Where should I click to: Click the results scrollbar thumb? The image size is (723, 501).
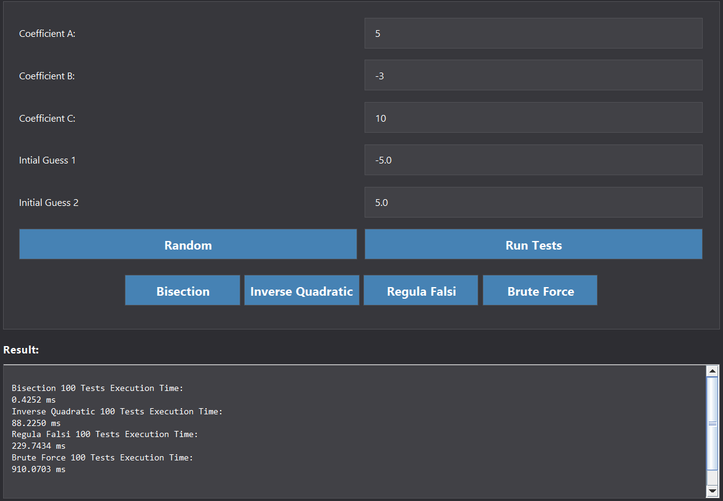(712, 424)
